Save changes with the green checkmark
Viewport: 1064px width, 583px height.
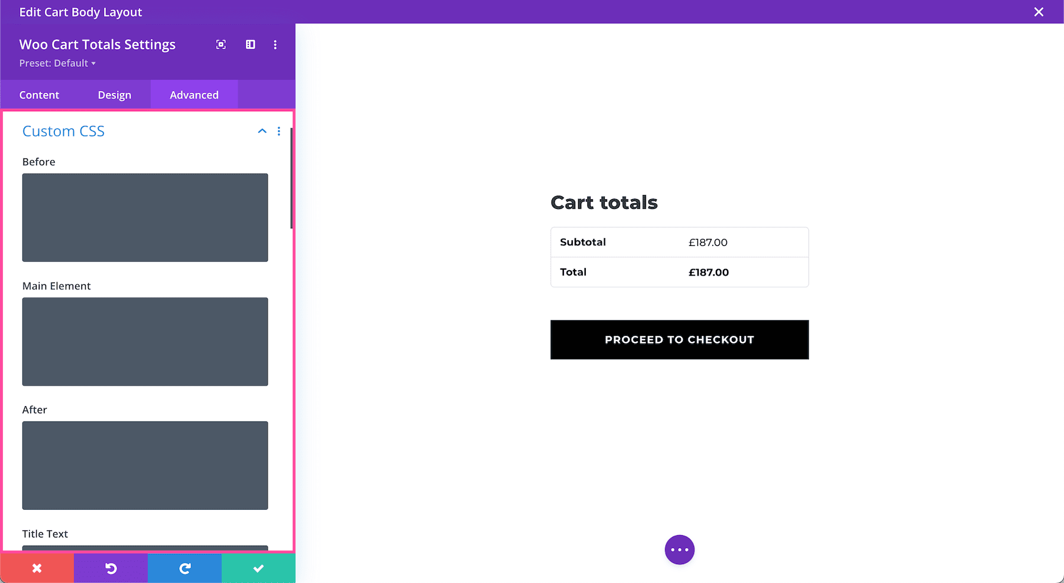pyautogui.click(x=258, y=568)
